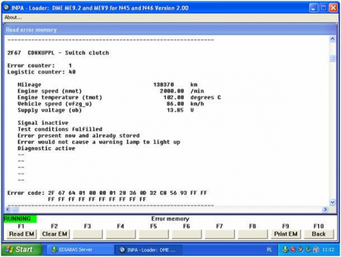
Task: Click the warning lamp message line
Action: [x=99, y=142]
